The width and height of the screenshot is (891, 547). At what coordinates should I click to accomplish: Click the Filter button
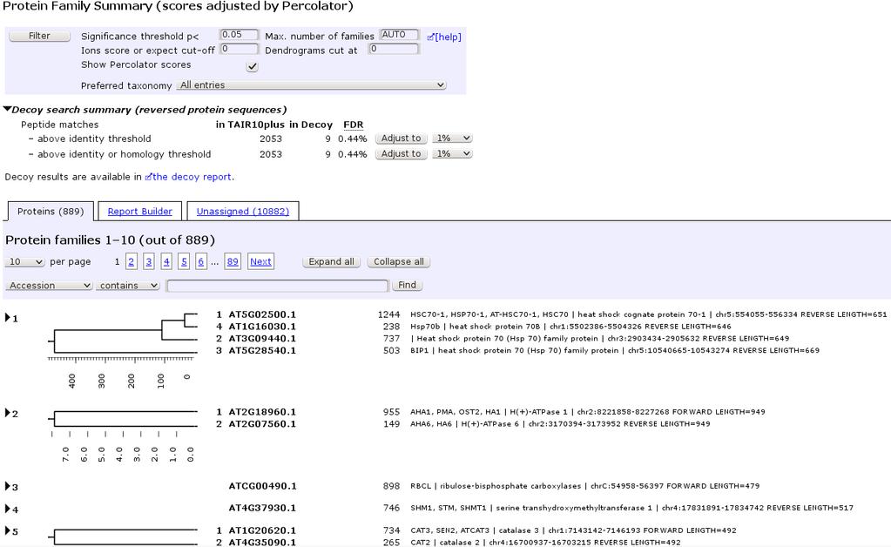pyautogui.click(x=39, y=36)
